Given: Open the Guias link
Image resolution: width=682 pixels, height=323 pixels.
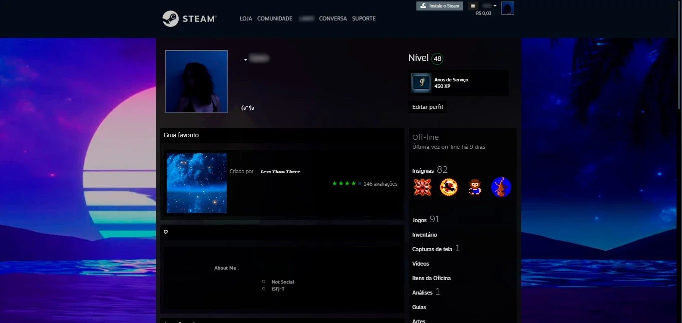Looking at the screenshot, I should pyautogui.click(x=419, y=307).
